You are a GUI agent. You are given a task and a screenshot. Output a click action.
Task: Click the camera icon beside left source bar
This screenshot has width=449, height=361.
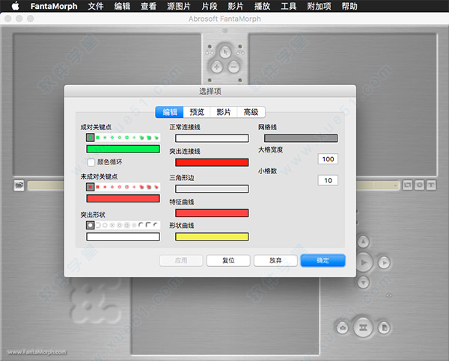[x=19, y=185]
